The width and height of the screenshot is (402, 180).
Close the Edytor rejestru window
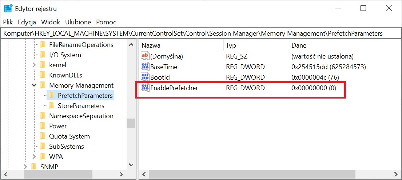[x=389, y=8]
